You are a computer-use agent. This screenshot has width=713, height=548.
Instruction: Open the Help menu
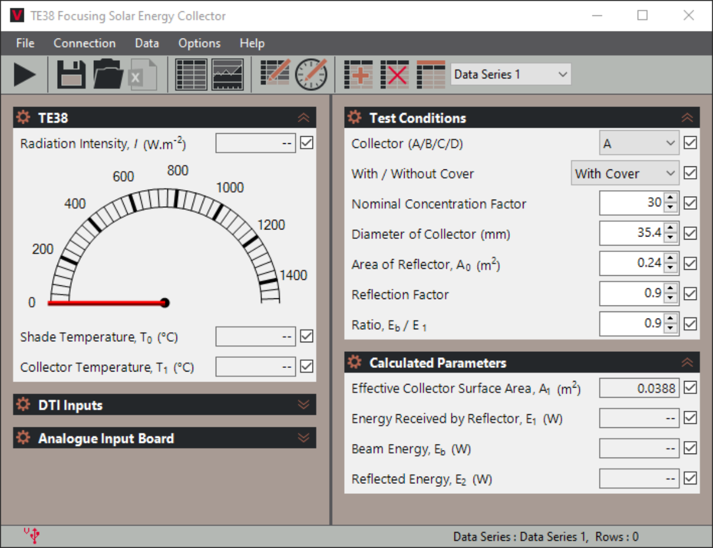pos(252,43)
